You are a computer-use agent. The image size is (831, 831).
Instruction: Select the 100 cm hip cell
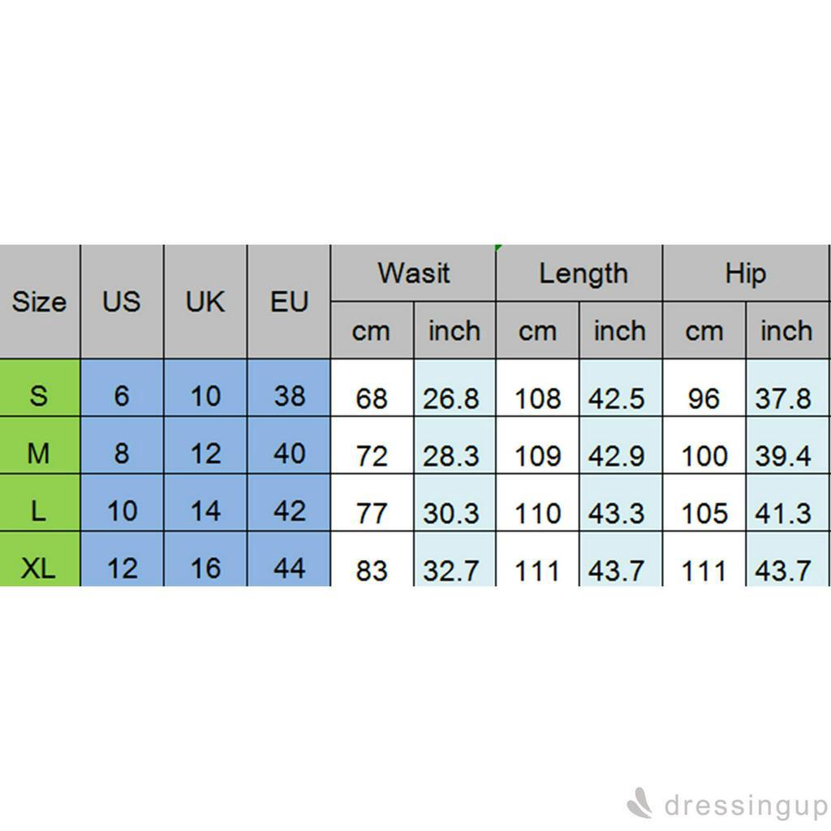[704, 455]
